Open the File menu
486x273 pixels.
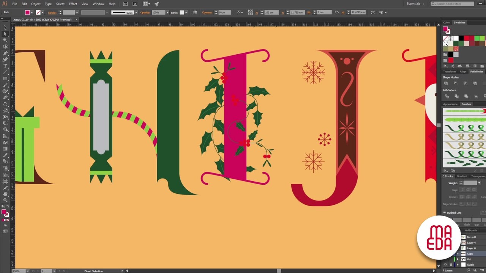[x=14, y=4]
